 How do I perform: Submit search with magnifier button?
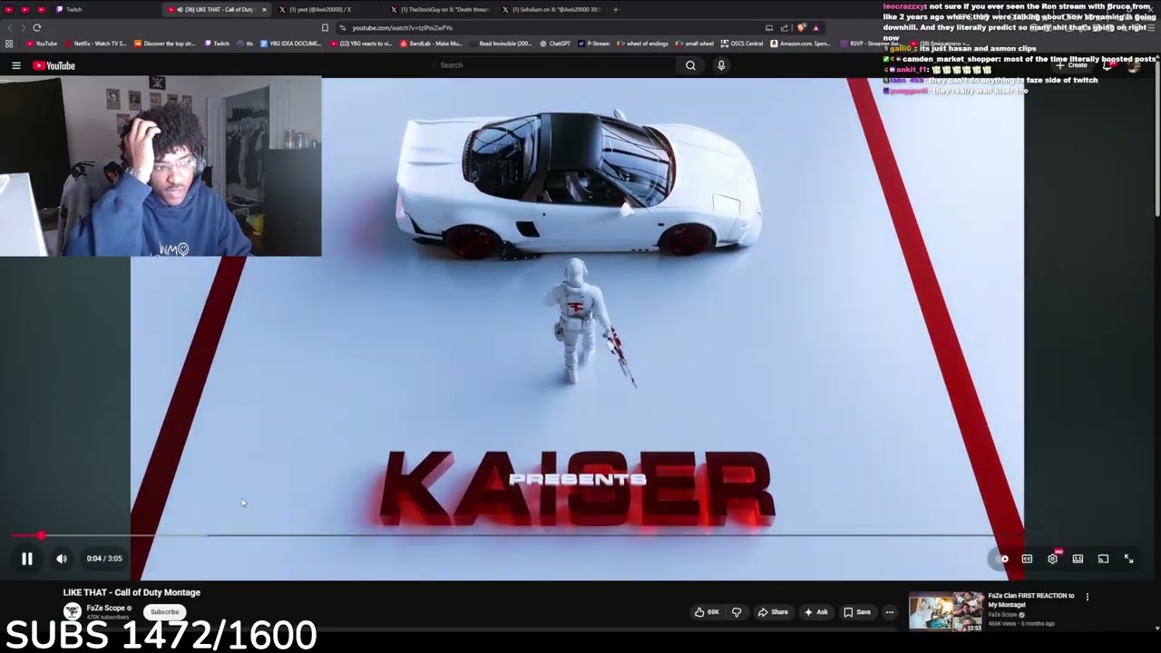point(690,65)
